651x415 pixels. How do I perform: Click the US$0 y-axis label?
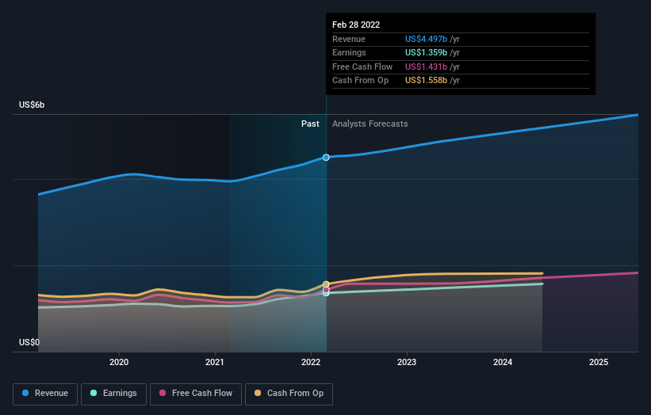pos(29,342)
